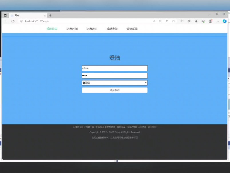Open saved passwords key icon
This screenshot has width=230, height=173.
[x=154, y=21]
